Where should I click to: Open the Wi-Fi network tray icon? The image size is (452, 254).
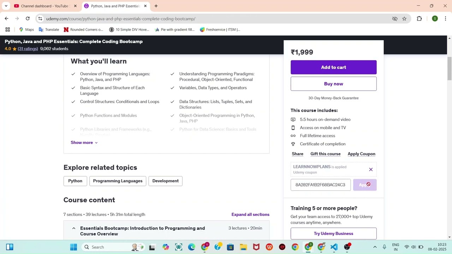click(x=407, y=247)
